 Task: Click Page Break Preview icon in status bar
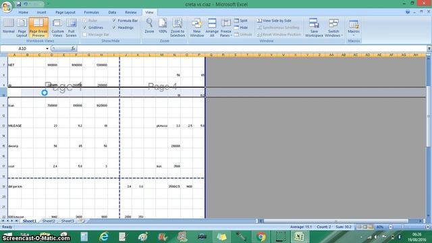click(371, 227)
